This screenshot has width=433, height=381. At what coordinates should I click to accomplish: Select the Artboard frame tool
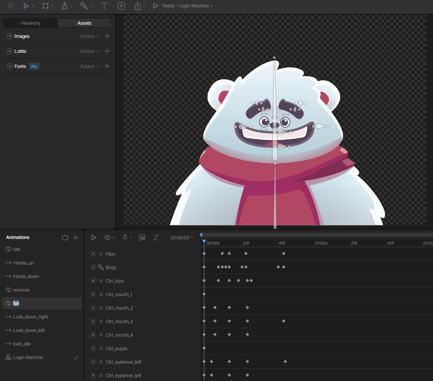point(45,6)
